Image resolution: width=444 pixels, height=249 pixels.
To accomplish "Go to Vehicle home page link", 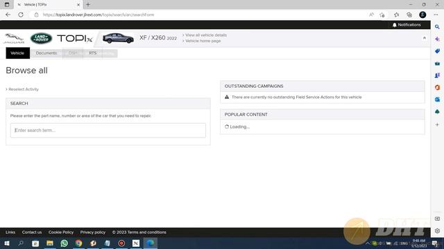I will click(x=203, y=41).
